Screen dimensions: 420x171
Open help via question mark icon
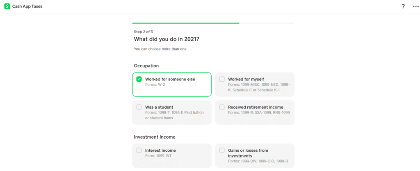[x=403, y=7]
